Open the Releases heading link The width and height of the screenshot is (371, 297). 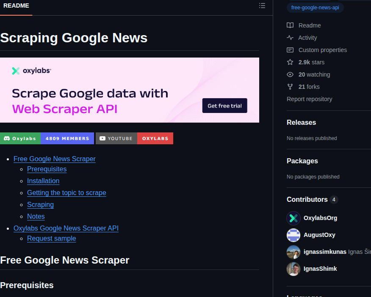click(x=301, y=122)
